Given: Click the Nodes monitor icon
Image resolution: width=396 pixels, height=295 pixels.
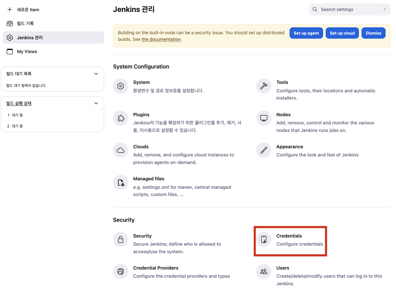Looking at the screenshot, I should point(264,118).
